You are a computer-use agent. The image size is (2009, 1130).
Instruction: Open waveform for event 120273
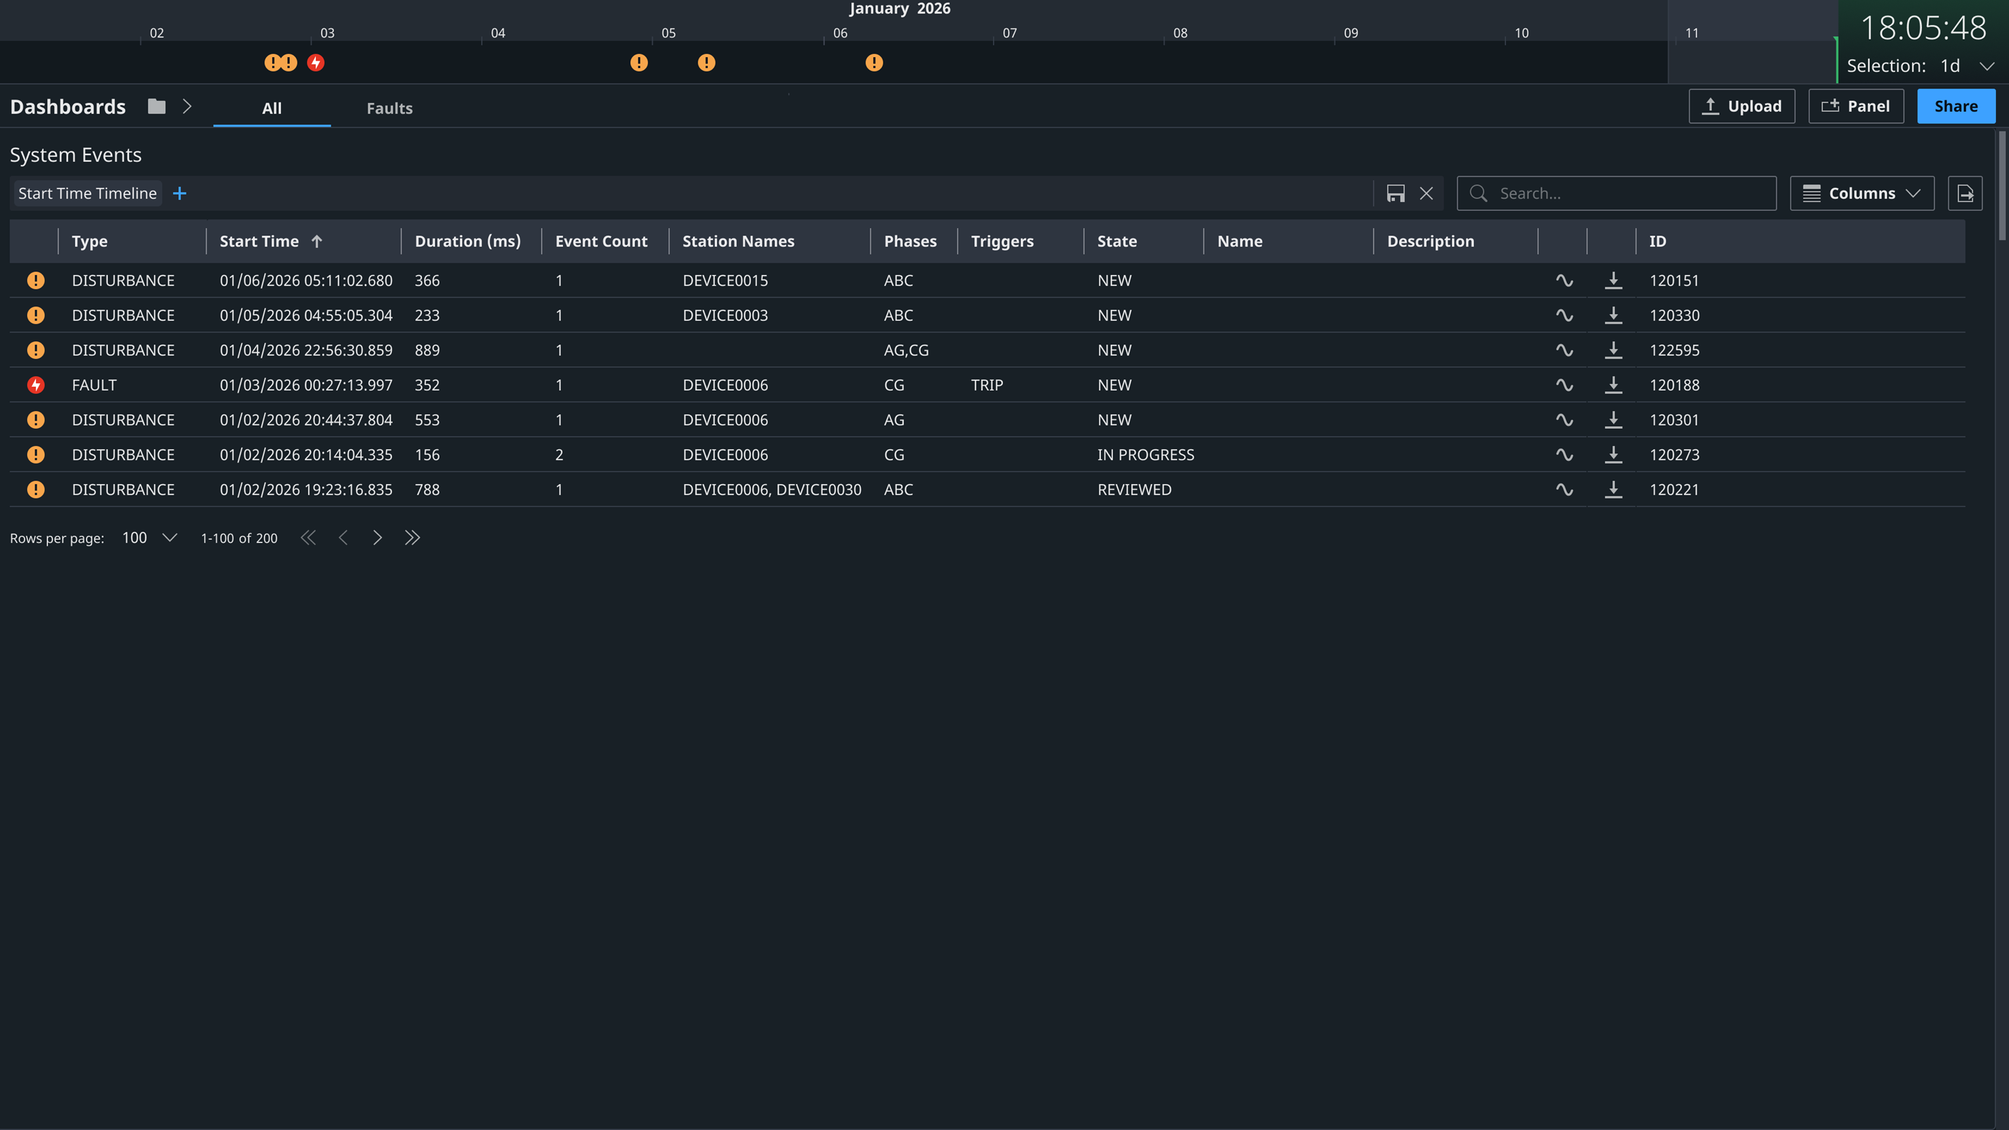pos(1564,455)
